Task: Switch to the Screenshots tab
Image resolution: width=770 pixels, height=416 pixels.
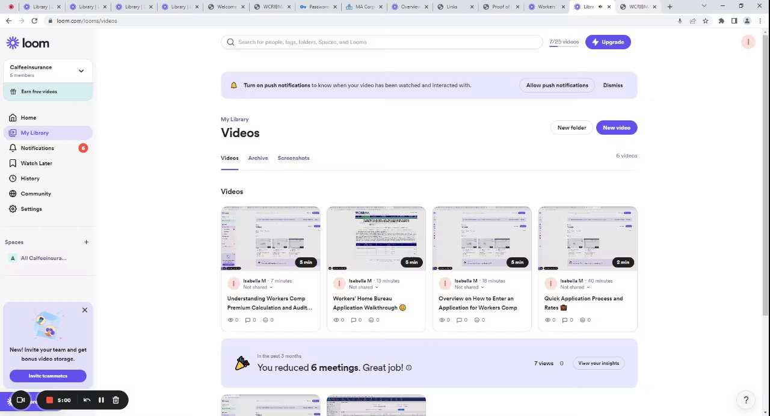Action: click(294, 158)
